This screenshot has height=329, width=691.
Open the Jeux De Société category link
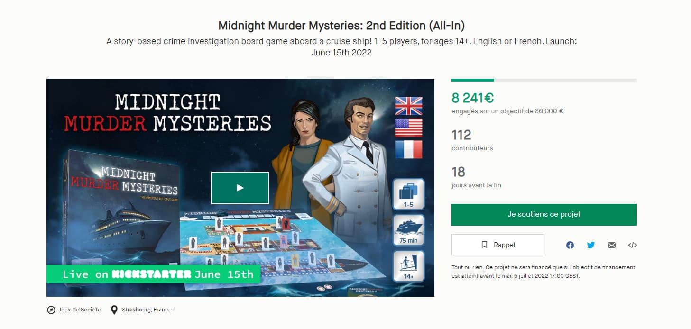click(x=80, y=310)
